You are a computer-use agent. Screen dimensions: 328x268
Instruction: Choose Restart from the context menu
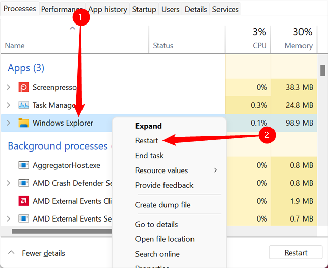pos(147,141)
